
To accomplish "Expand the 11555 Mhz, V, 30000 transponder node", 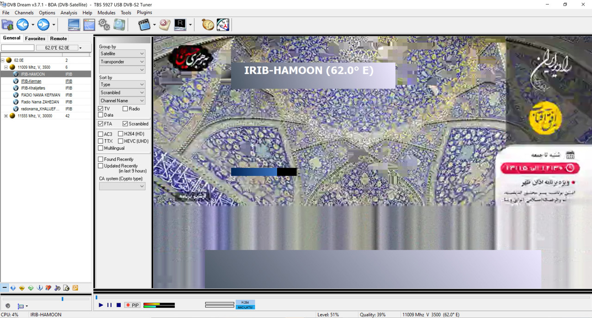I will pyautogui.click(x=6, y=116).
